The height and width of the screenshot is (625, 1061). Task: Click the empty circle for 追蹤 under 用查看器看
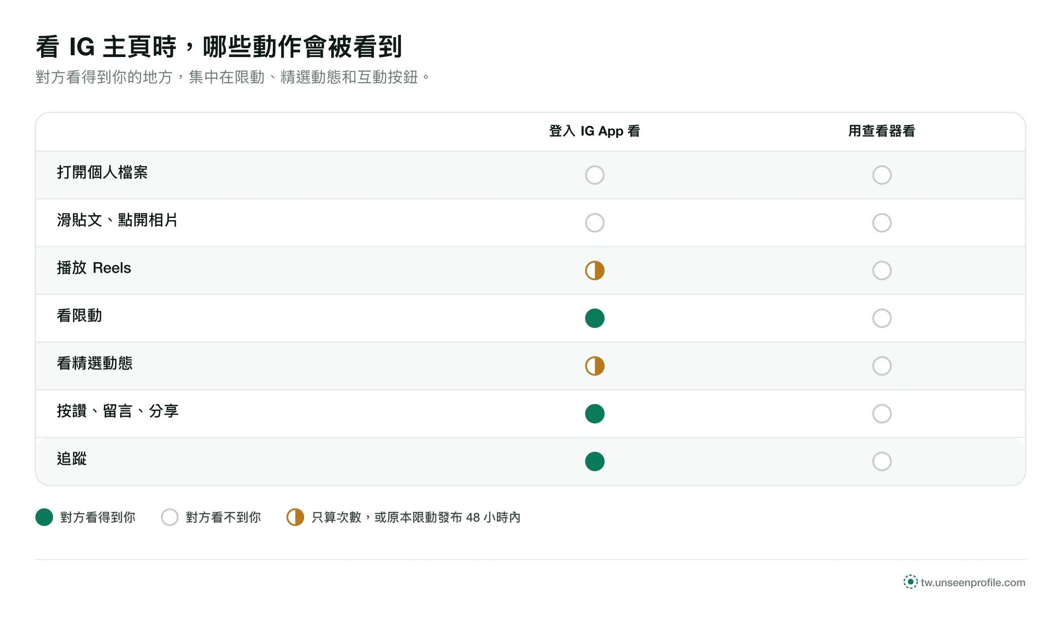pos(882,461)
